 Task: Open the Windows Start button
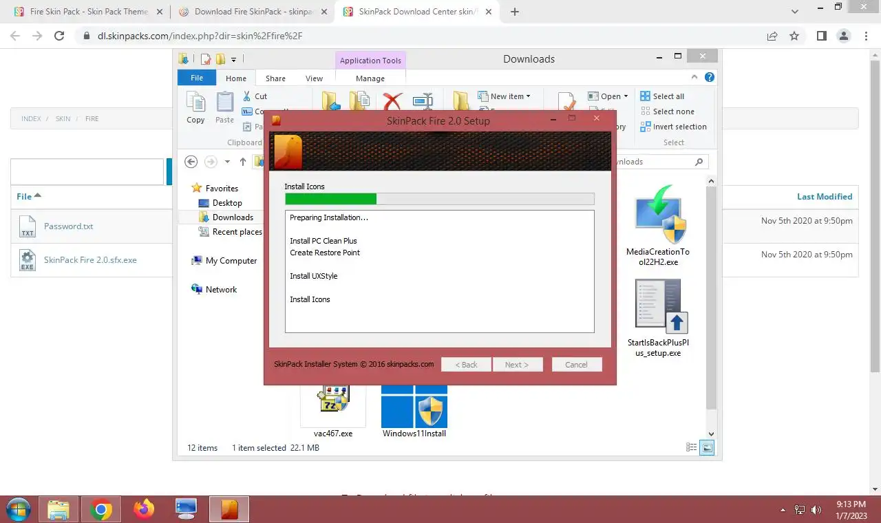18,509
